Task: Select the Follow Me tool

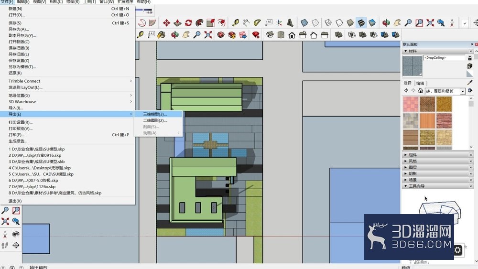Action: [199, 23]
